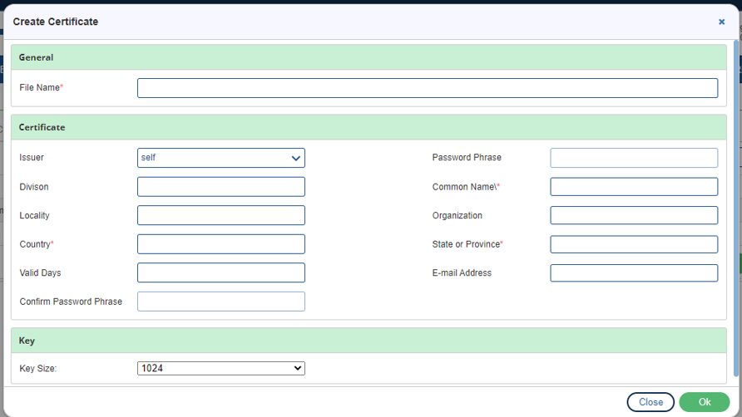Select the Locality input box
The width and height of the screenshot is (742, 417).
point(221,215)
